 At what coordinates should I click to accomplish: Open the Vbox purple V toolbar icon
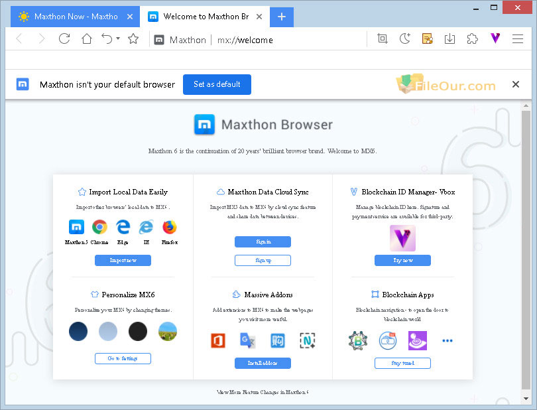495,38
